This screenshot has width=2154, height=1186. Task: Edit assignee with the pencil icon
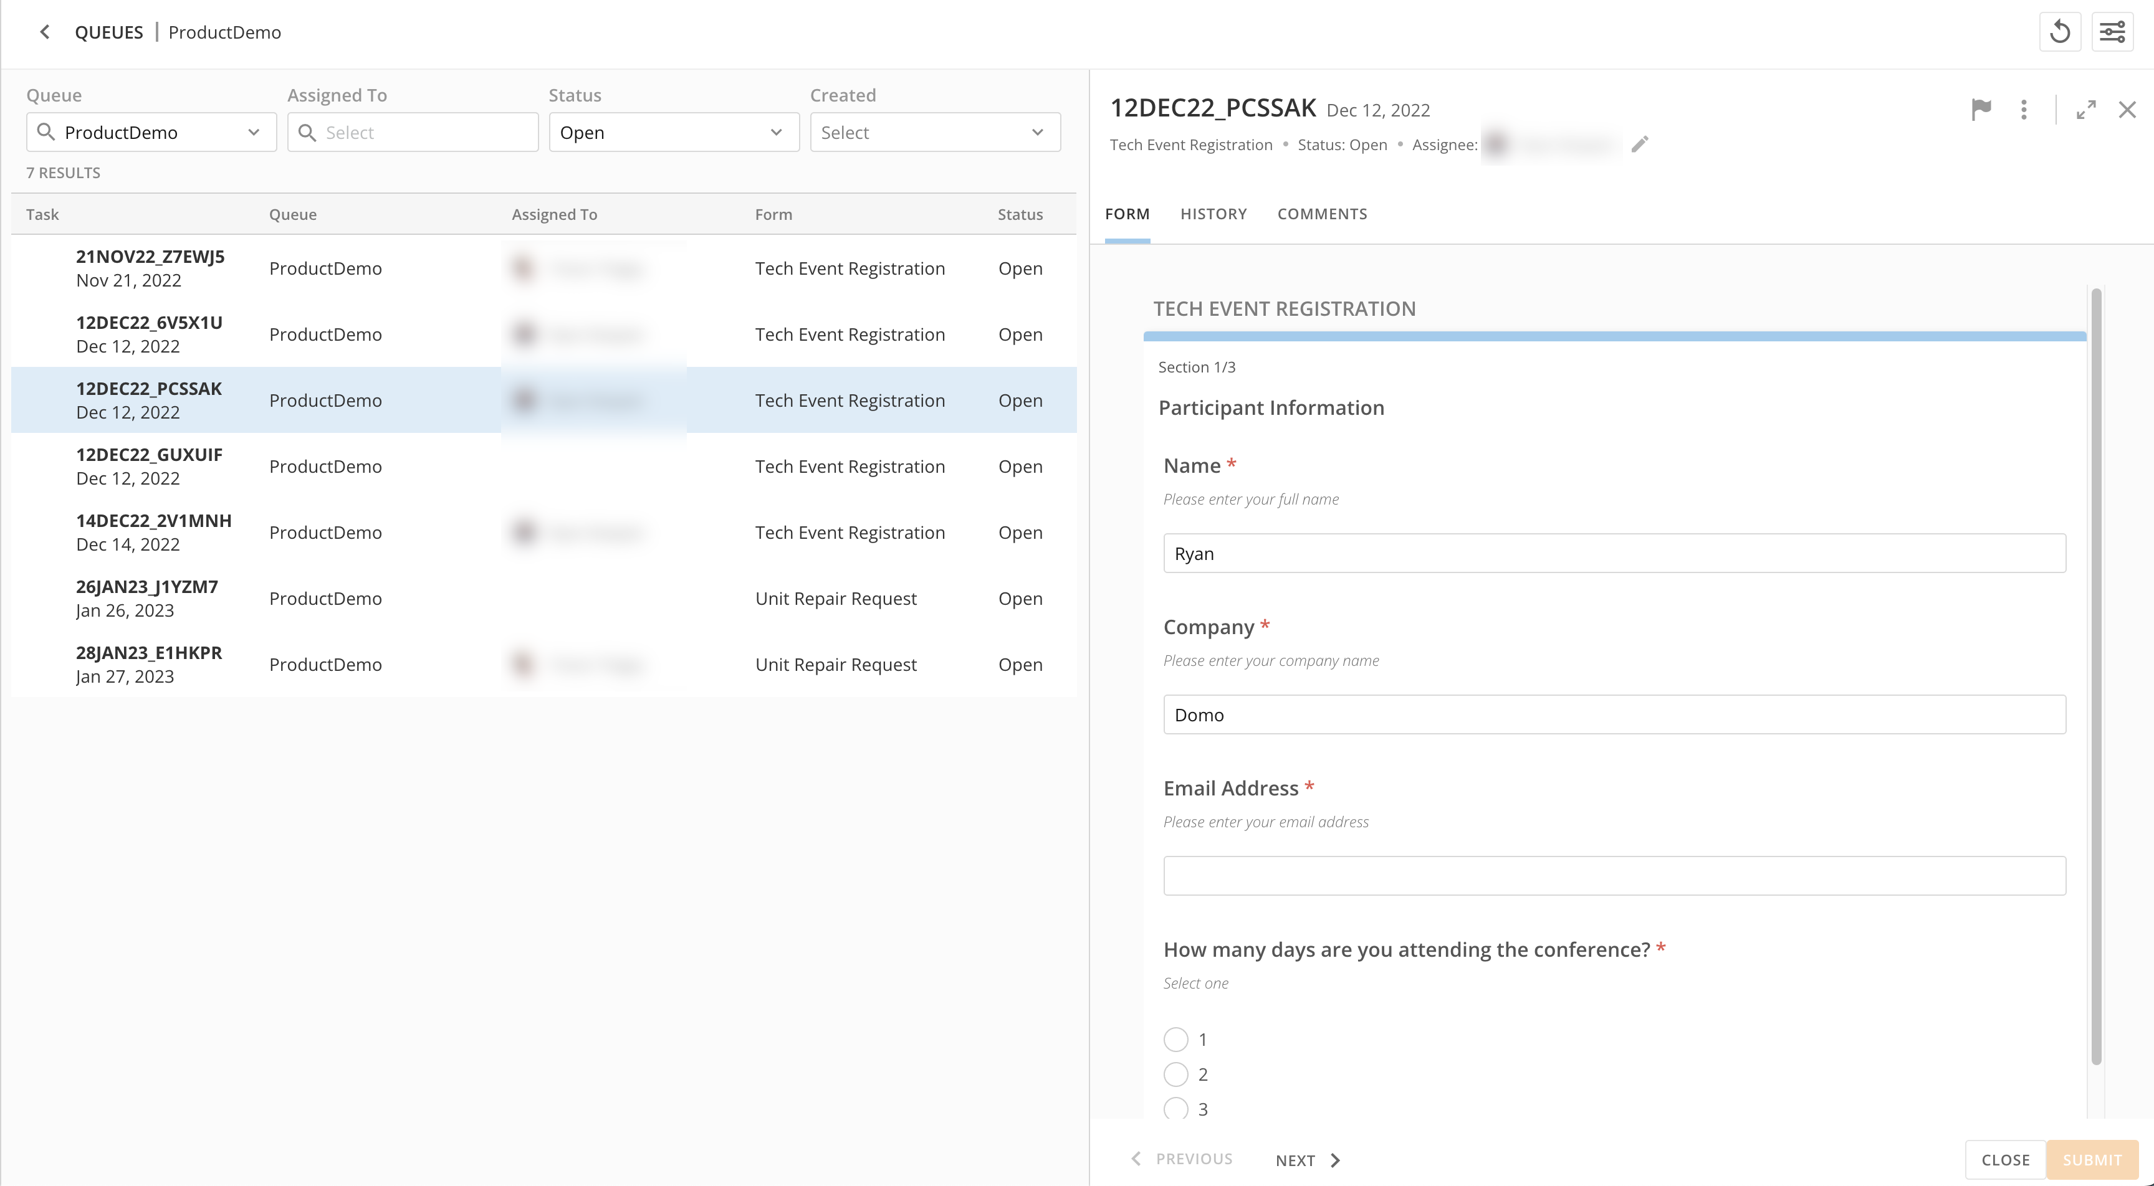pyautogui.click(x=1640, y=145)
